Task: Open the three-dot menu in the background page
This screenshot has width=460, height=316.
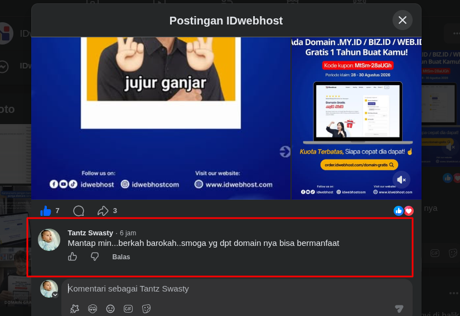Action: click(x=456, y=33)
